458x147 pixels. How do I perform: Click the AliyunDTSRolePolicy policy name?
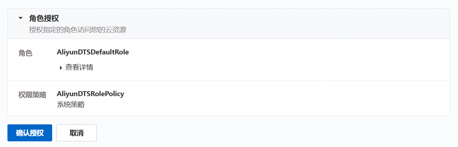90,94
